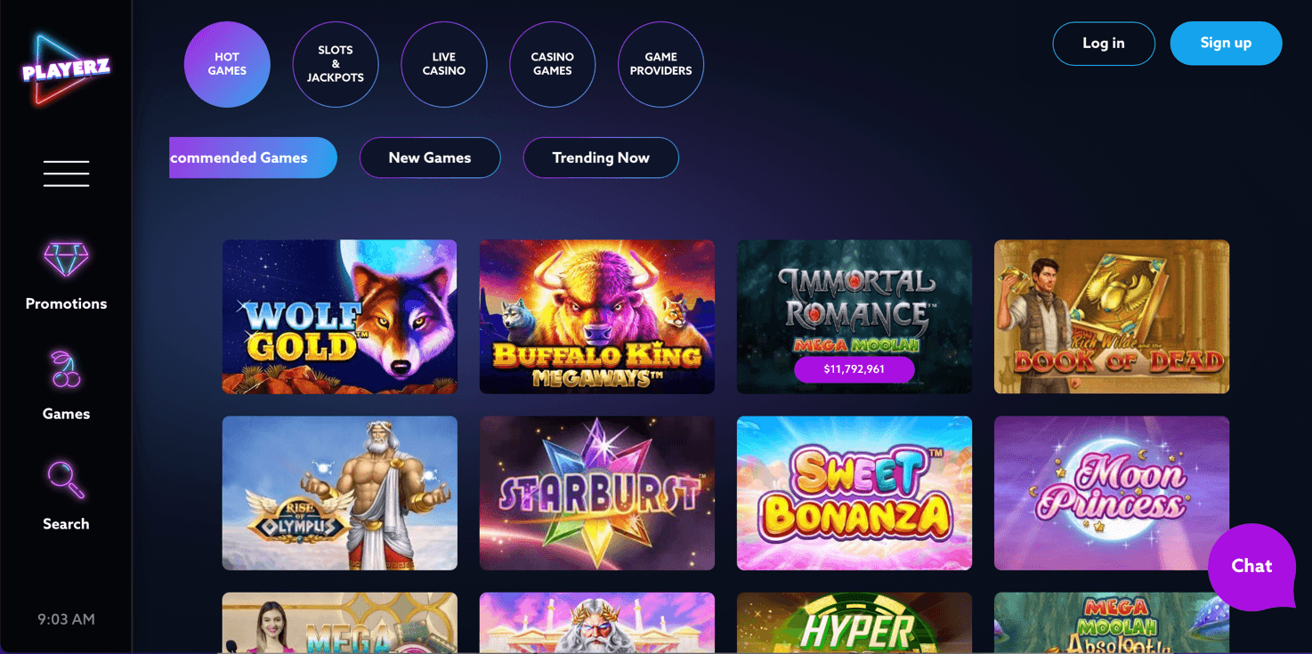Click the Search magnifying glass icon
This screenshot has width=1312, height=654.
[x=66, y=480]
